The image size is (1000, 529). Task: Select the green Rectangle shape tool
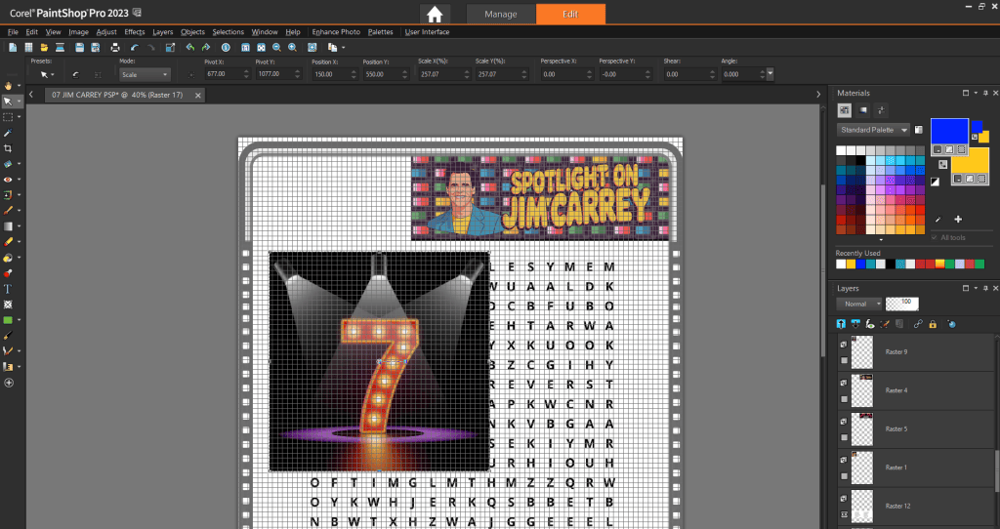pos(8,320)
